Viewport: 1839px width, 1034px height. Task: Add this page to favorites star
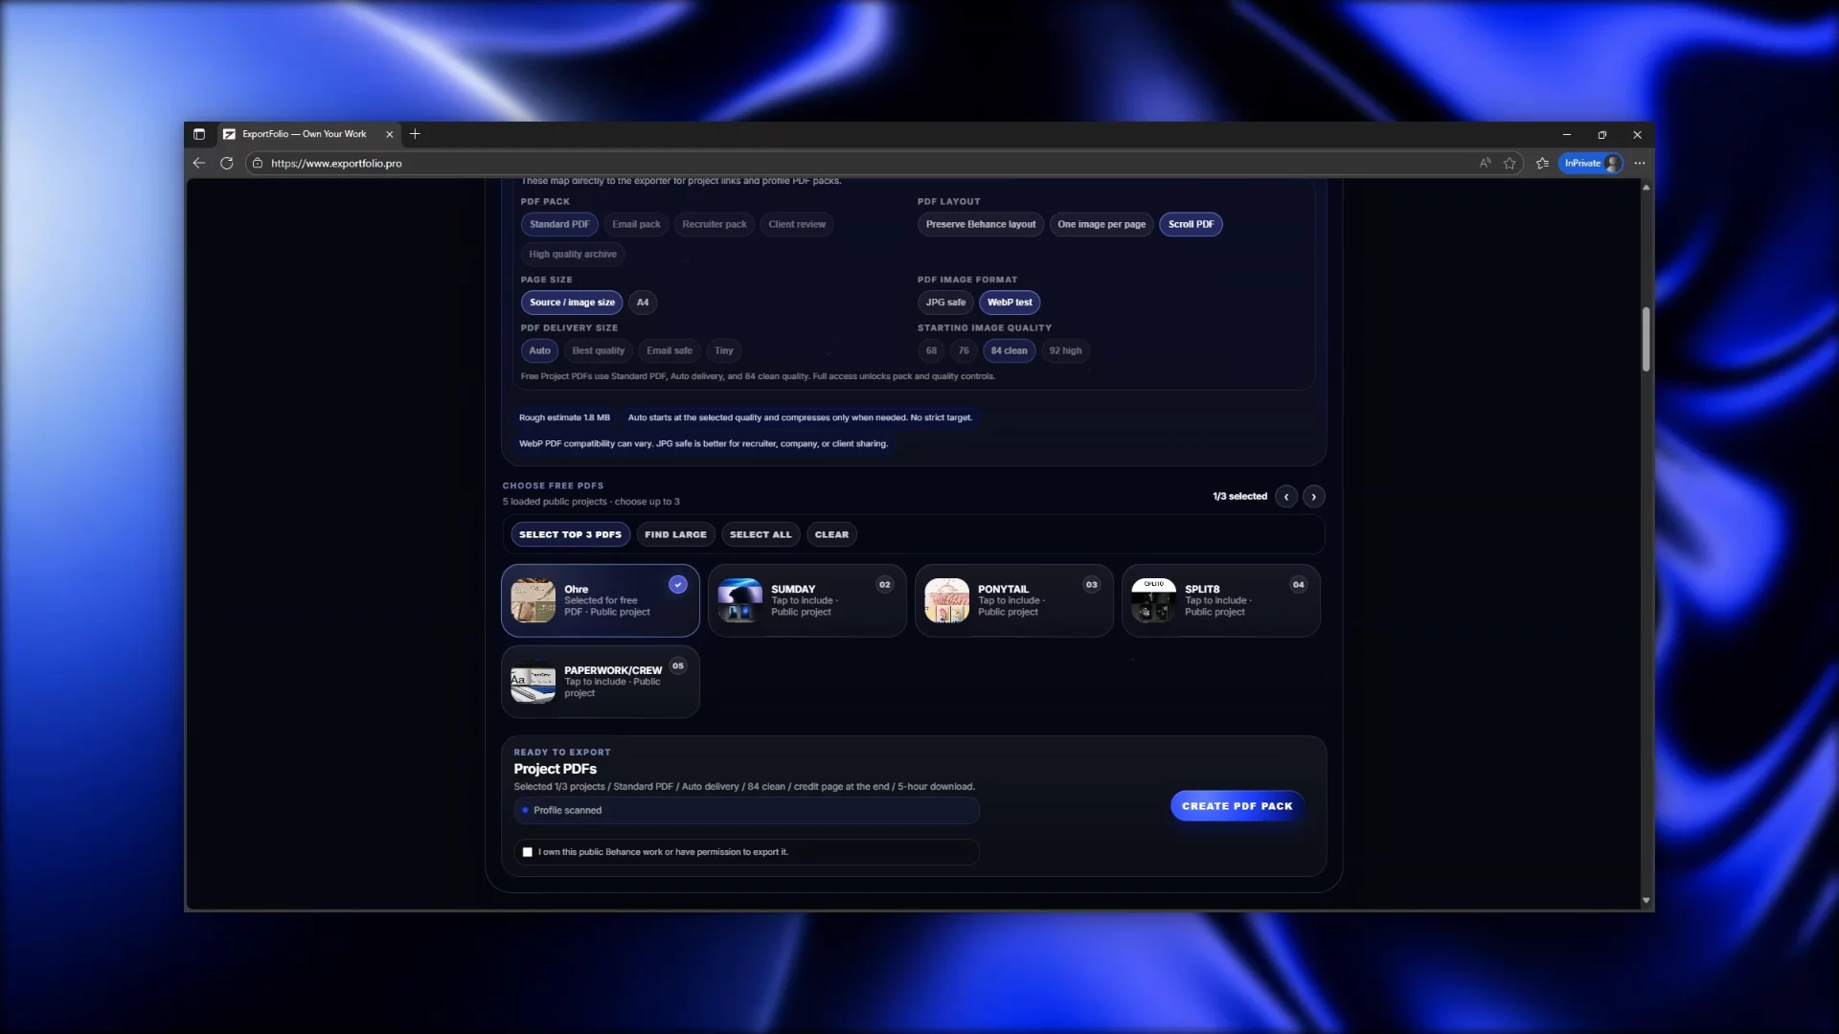(1510, 164)
